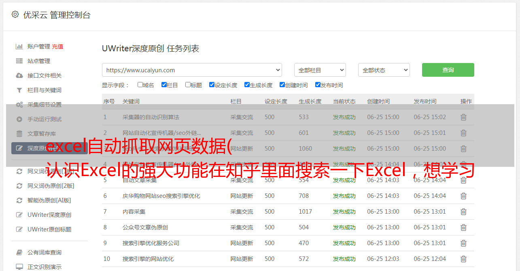Screen dimensions: 520x271
Task: Click keyword 搜索引擎优化服务公司
Action: point(151,243)
